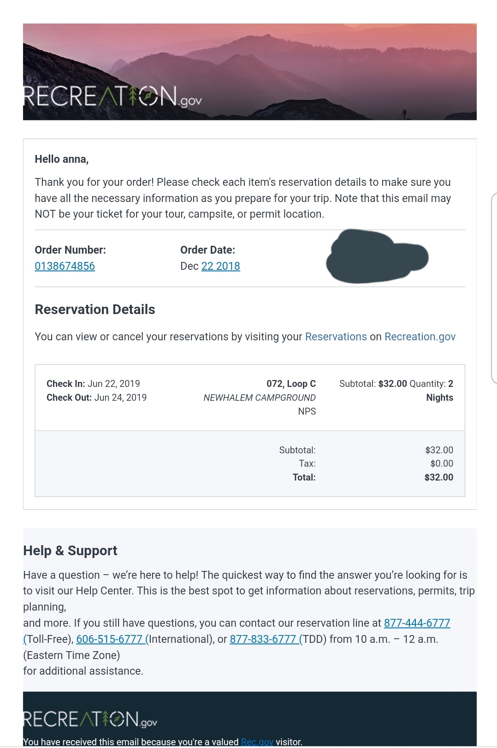Click the dark scribbled redaction blob
The image size is (497, 748).
coord(376,257)
